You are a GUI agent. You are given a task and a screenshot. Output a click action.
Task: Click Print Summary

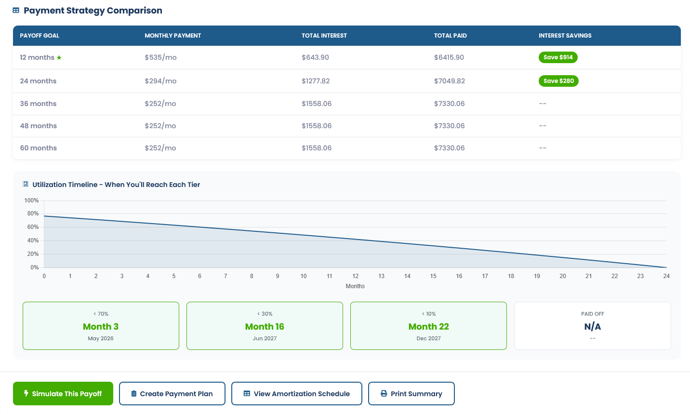(411, 393)
